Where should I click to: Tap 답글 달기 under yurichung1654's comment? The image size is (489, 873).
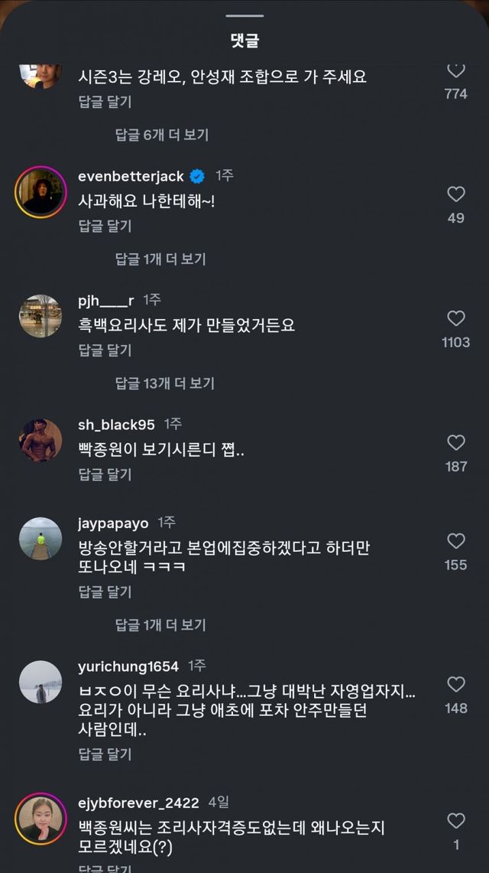click(x=105, y=754)
